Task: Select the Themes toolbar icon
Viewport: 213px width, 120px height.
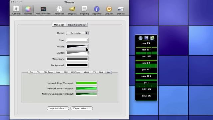Action: pyautogui.click(x=28, y=10)
